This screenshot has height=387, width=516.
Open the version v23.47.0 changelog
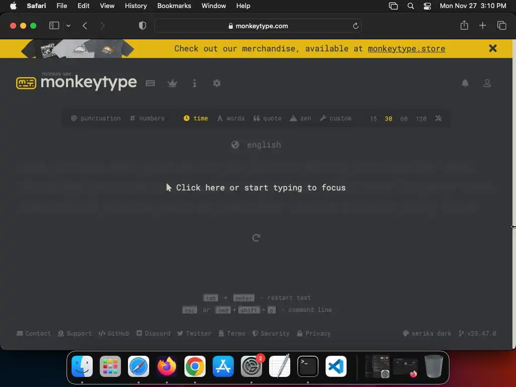click(478, 334)
